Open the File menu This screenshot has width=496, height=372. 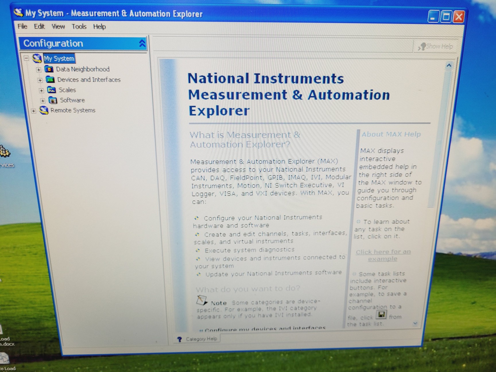pos(22,26)
